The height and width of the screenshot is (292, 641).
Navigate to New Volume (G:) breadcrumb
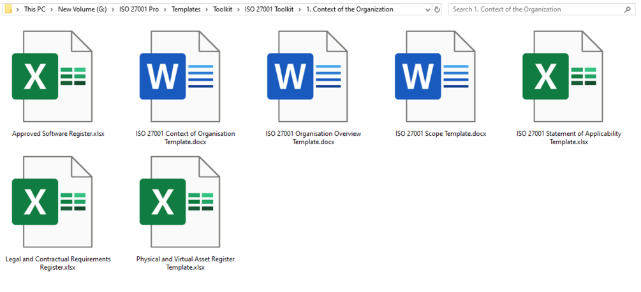coord(82,10)
